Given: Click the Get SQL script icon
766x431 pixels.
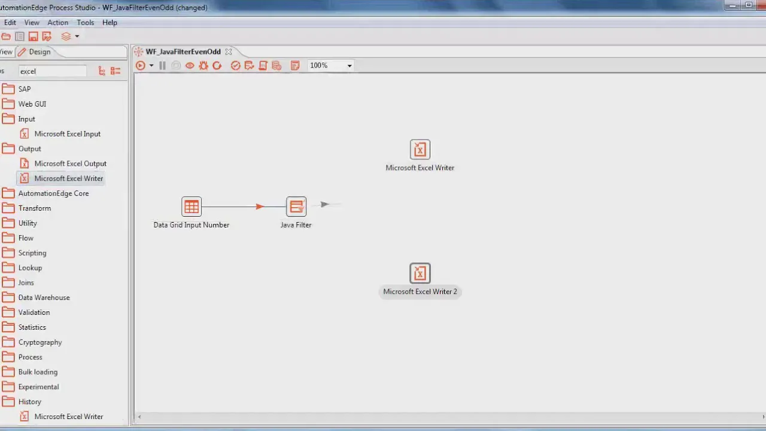Looking at the screenshot, I should (x=263, y=65).
